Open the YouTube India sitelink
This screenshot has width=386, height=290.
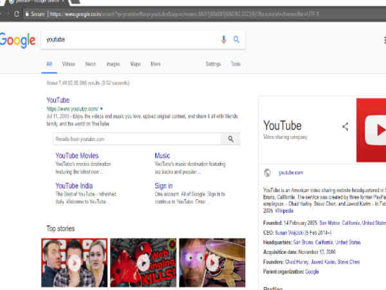[x=74, y=186]
